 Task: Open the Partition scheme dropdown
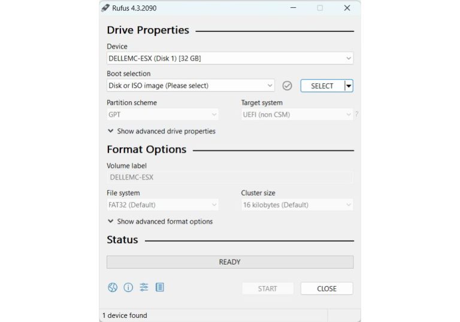coord(162,115)
